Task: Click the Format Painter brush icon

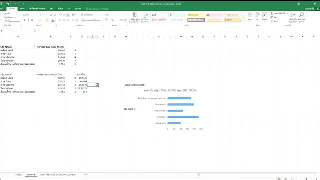Action: (x=6, y=21)
